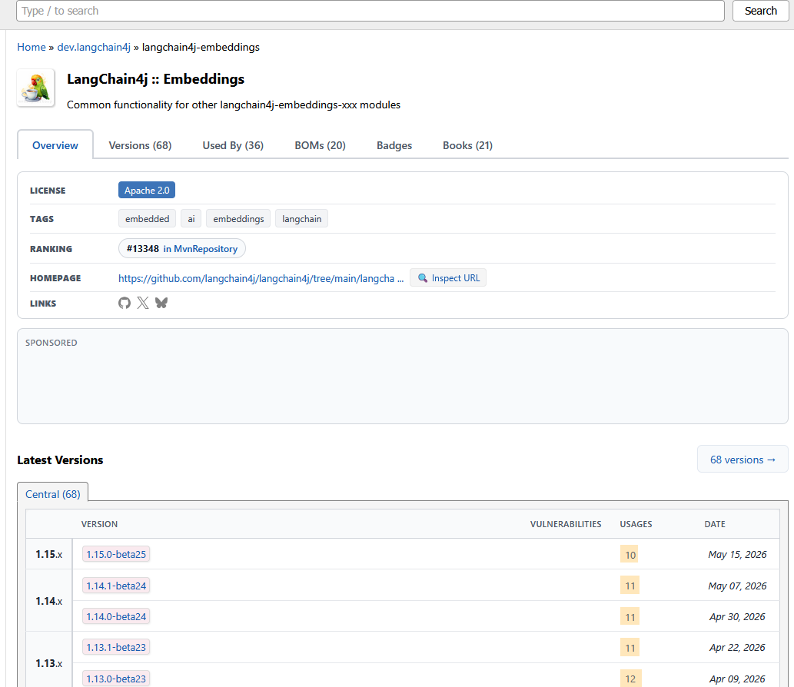Open the Books (21) tab
794x687 pixels.
[468, 145]
